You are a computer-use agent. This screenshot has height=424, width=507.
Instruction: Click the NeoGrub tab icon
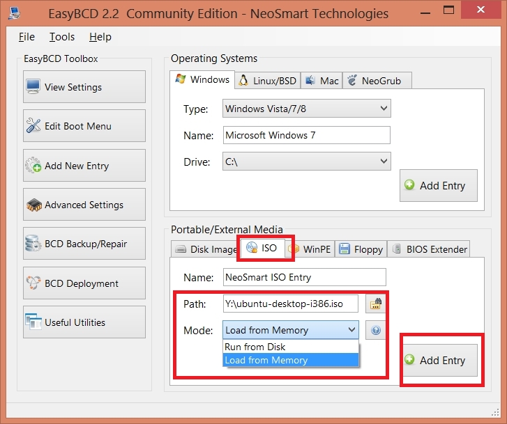351,80
